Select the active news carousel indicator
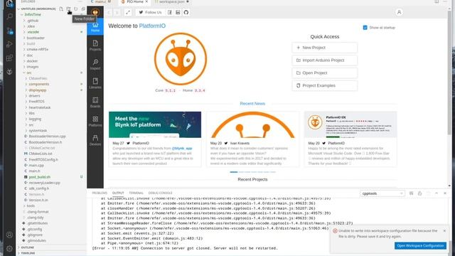 tap(234, 172)
